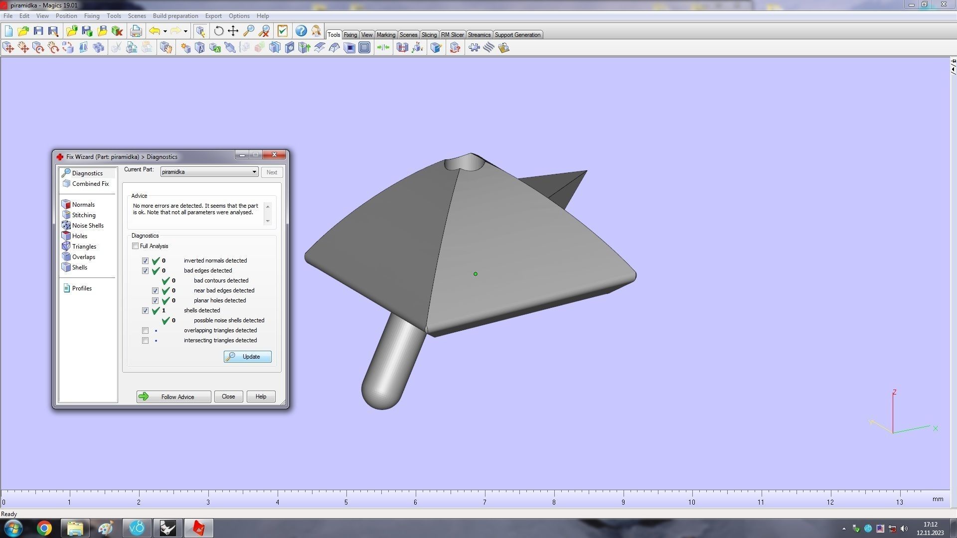Open the undo history dropdown arrow
The image size is (957, 538).
click(165, 31)
